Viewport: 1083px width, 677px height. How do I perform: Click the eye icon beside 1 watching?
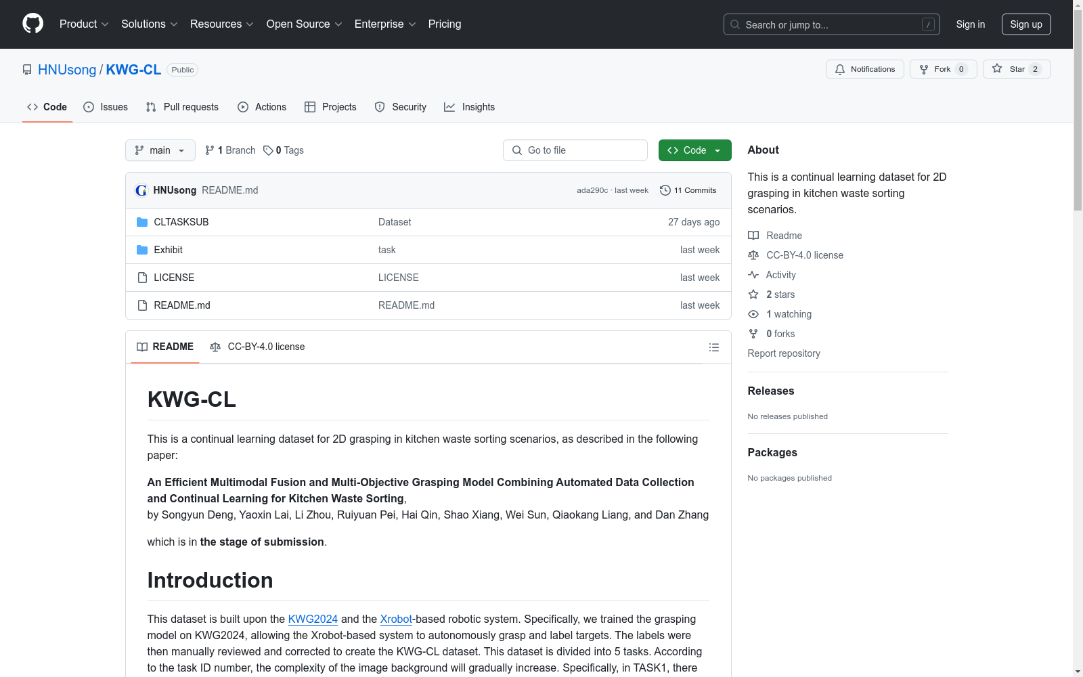tap(753, 314)
